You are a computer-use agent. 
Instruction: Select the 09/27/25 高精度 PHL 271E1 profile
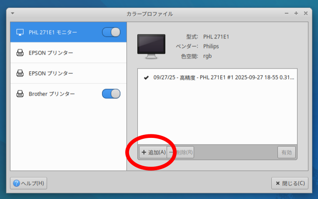click(223, 78)
